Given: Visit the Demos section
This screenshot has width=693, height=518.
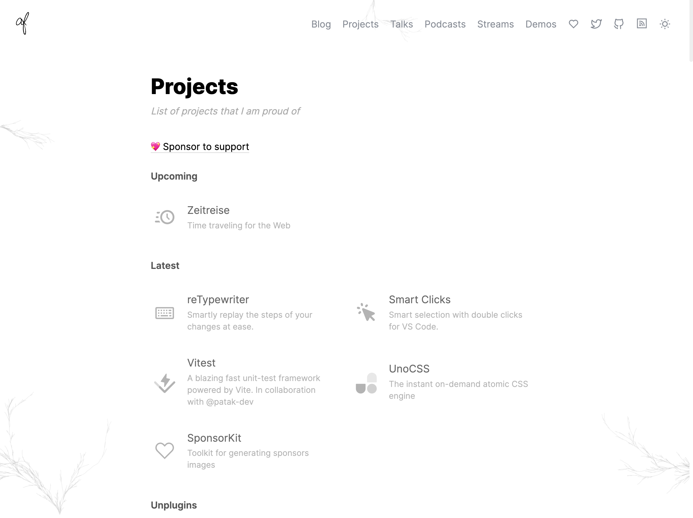Looking at the screenshot, I should (x=541, y=24).
